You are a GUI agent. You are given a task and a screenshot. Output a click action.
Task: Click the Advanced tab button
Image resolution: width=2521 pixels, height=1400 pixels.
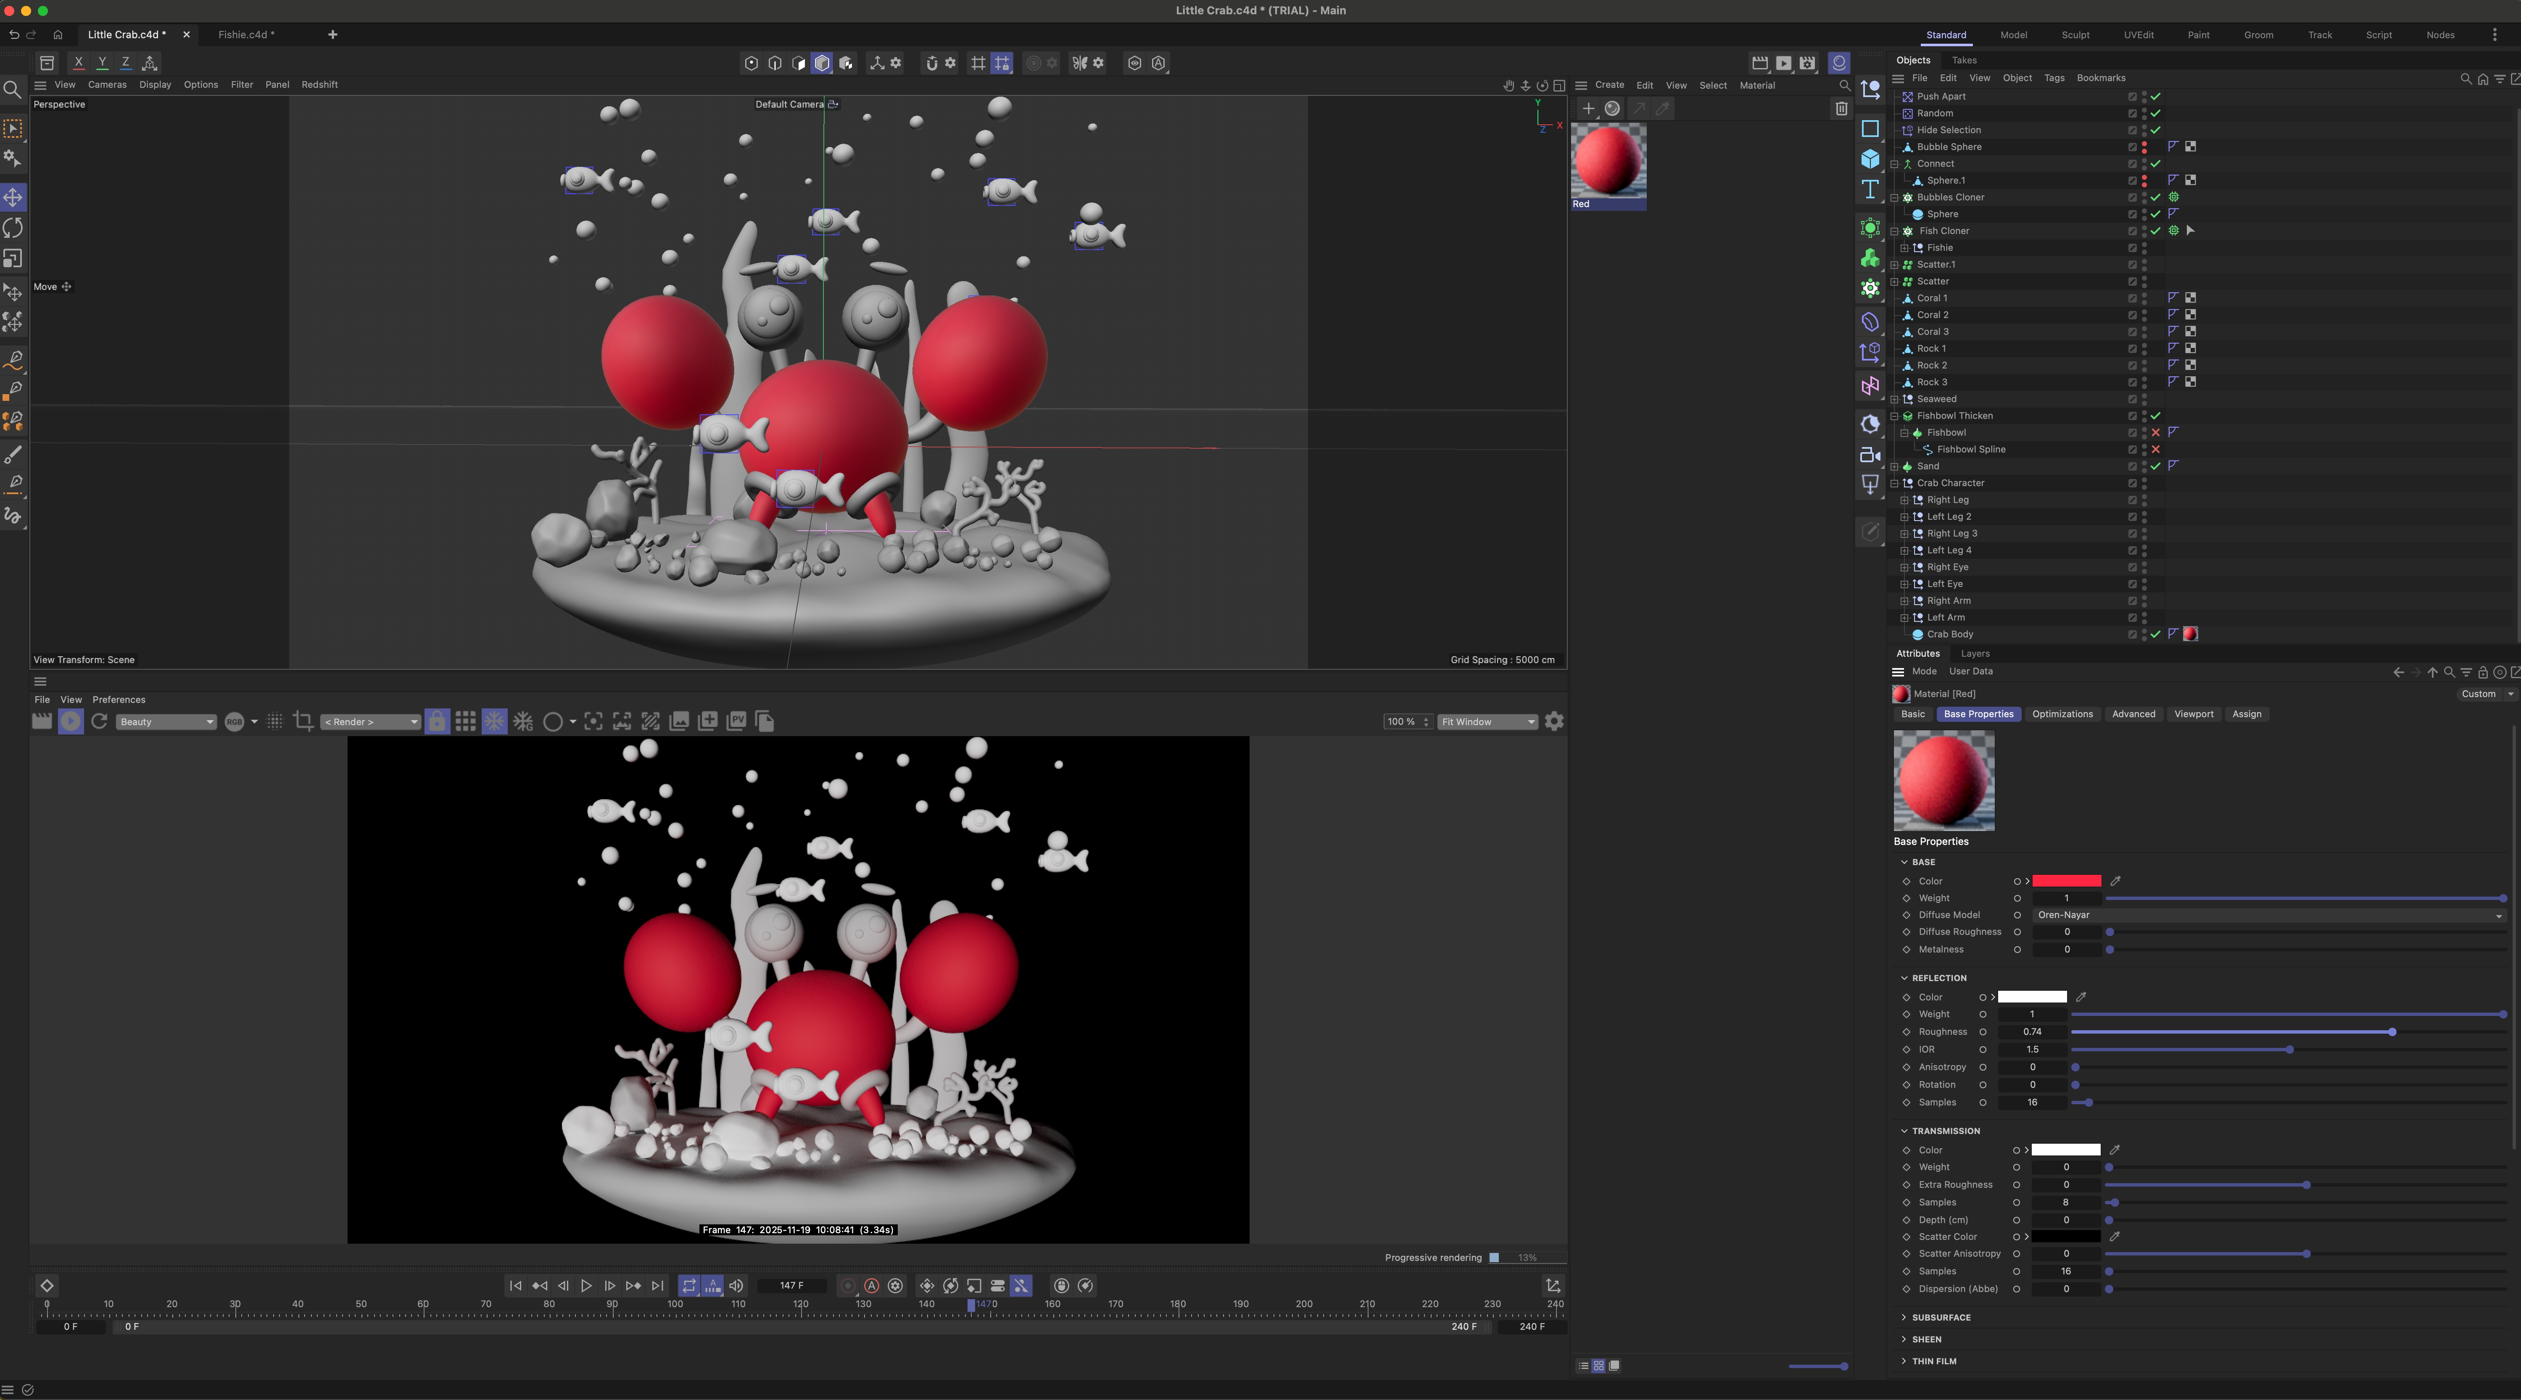click(2133, 714)
